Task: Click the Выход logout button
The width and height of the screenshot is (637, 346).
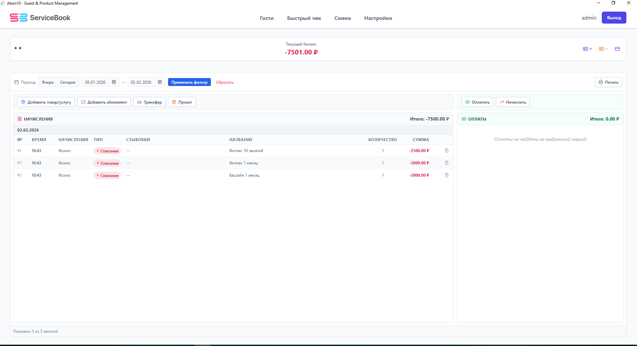Action: pos(614,18)
